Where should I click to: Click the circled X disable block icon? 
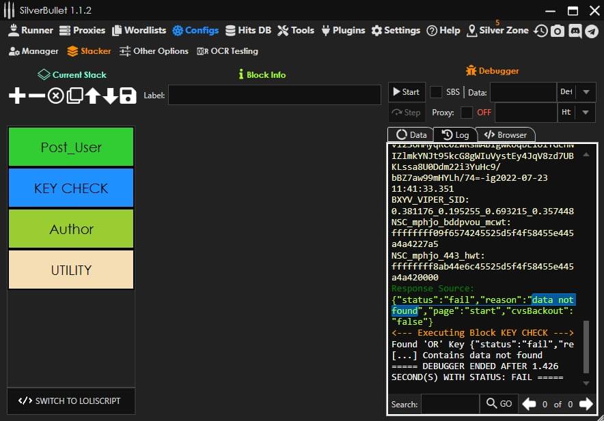55,96
